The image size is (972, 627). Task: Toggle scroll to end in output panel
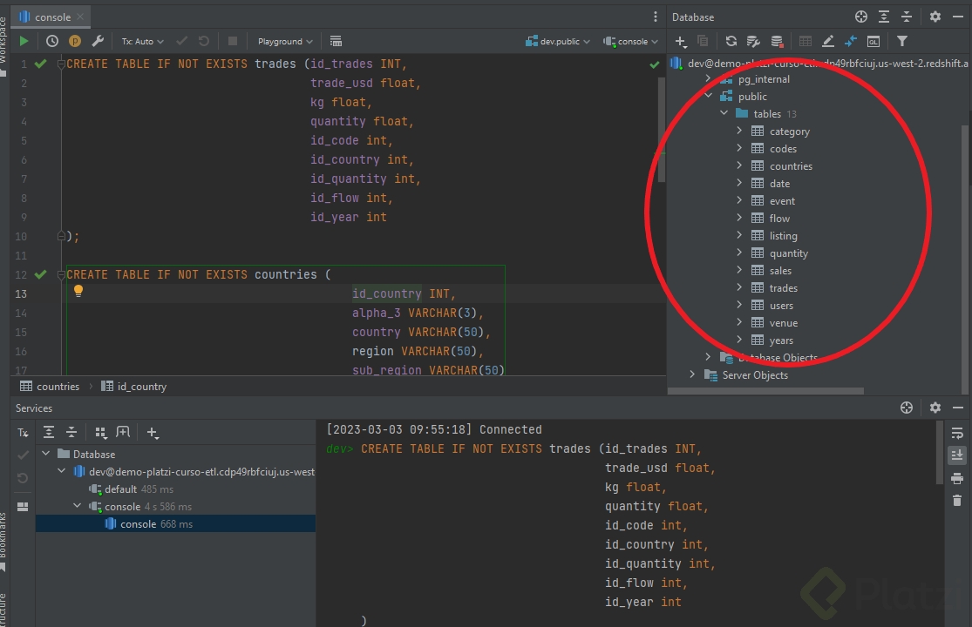pos(957,455)
